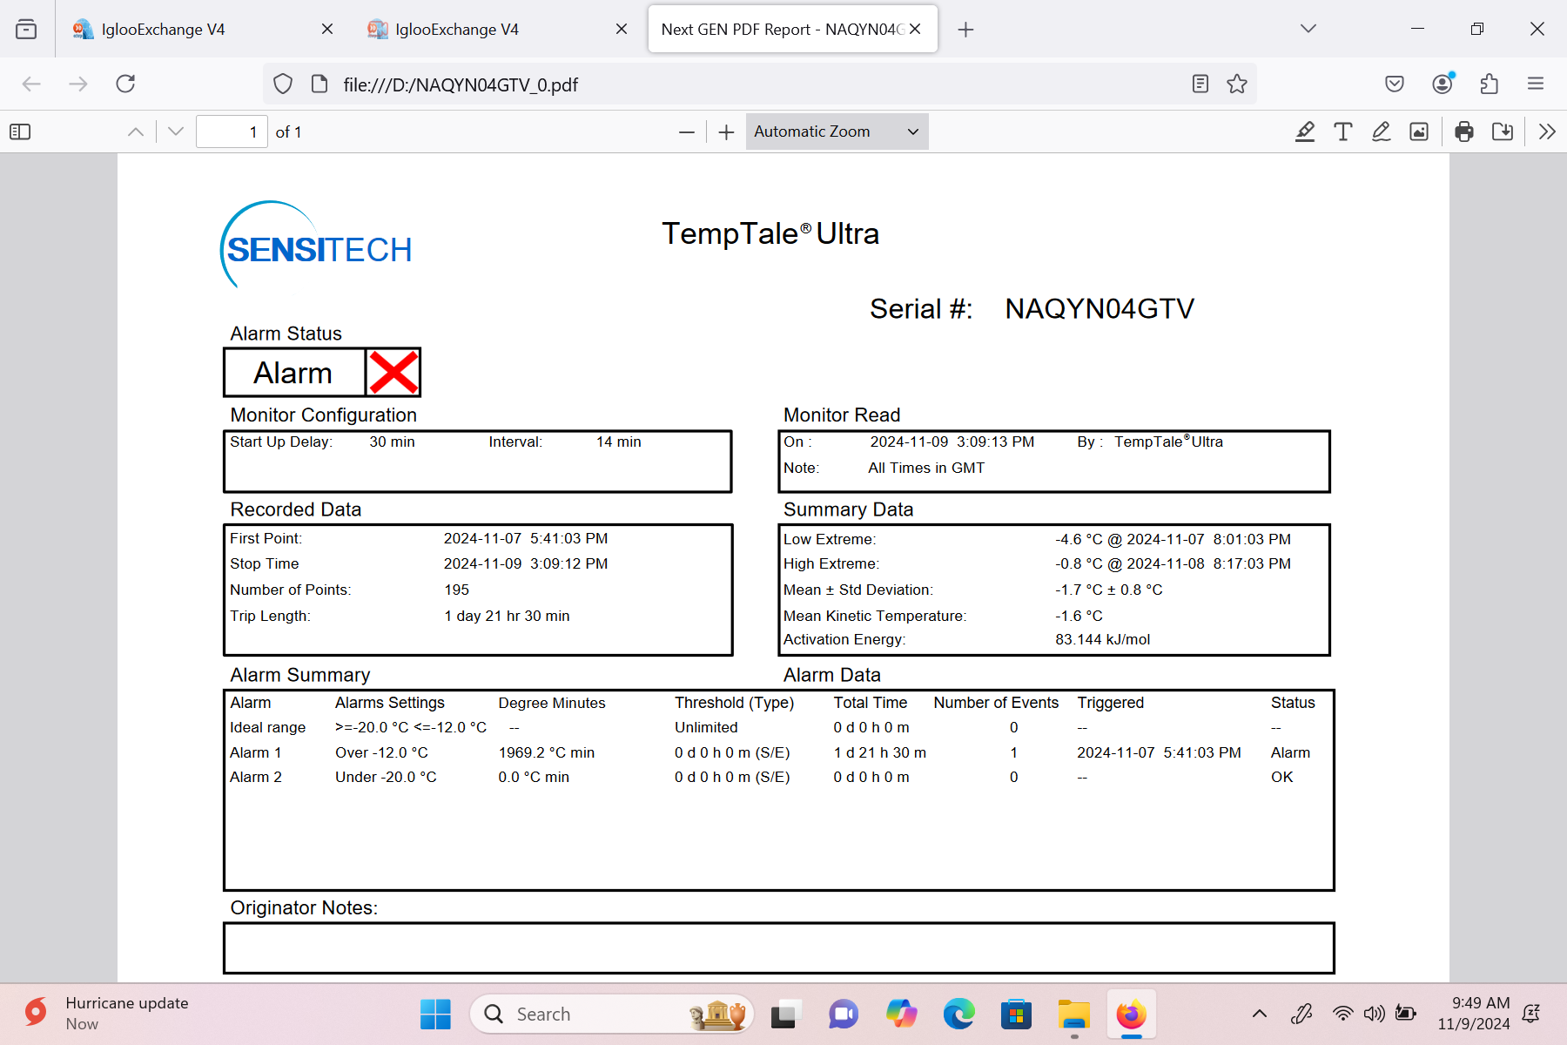This screenshot has width=1567, height=1045.
Task: Zoom out with the minus button
Action: point(687,131)
